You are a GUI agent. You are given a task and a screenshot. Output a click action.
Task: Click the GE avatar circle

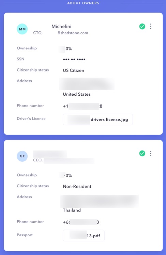click(x=22, y=156)
